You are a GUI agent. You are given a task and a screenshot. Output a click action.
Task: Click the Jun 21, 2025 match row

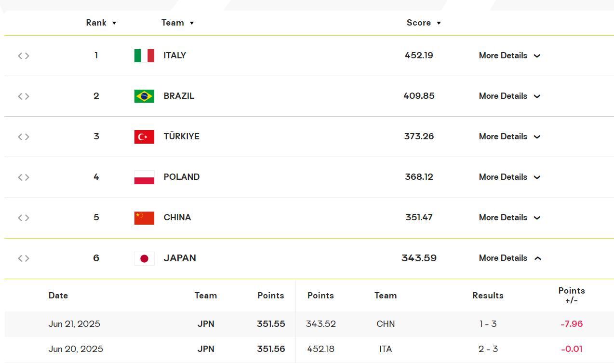(308, 324)
